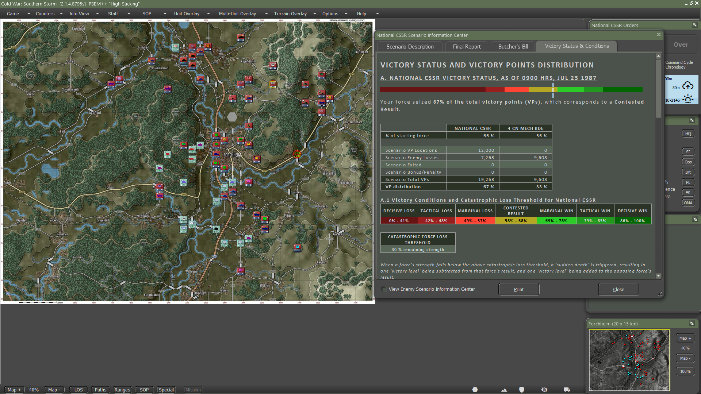Open the Counters menu dropdown arrow
This screenshot has height=394, width=701.
(x=61, y=14)
